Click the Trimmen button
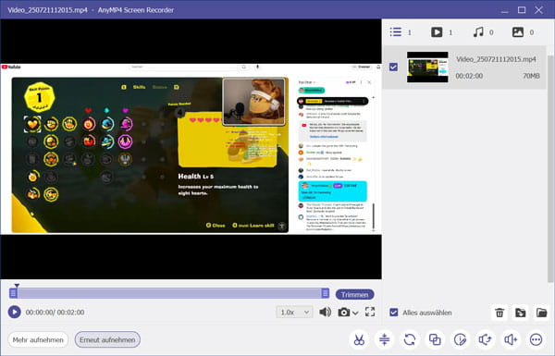Image resolution: width=555 pixels, height=356 pixels. (354, 294)
